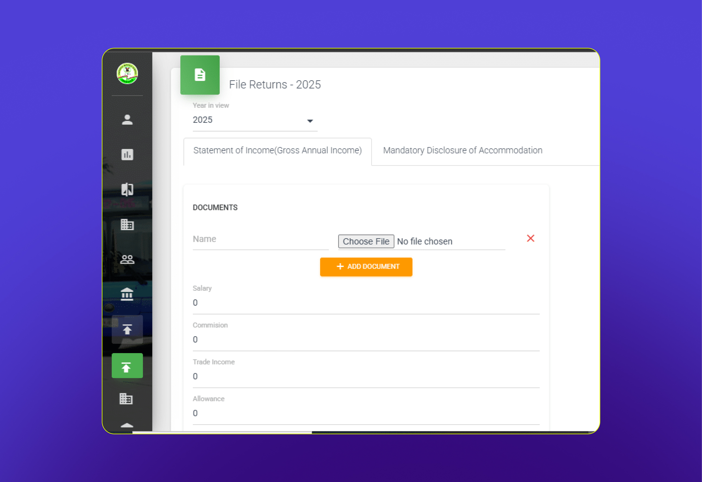Open Mandatory Disclosure of Accommodation tab
The height and width of the screenshot is (482, 702).
point(462,151)
